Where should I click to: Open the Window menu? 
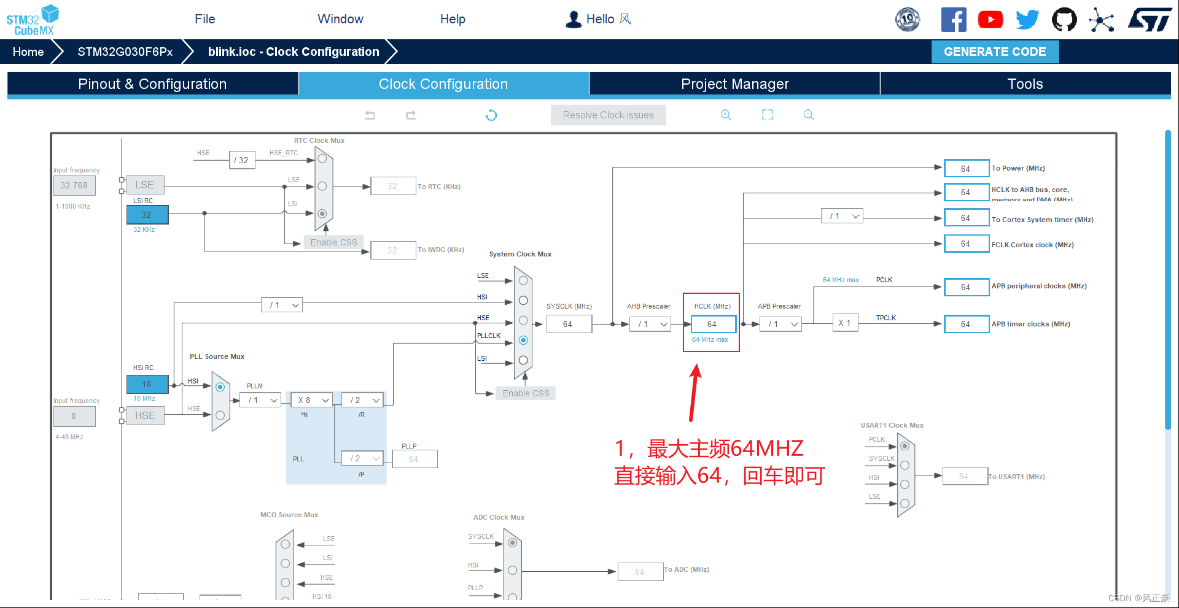[x=340, y=19]
